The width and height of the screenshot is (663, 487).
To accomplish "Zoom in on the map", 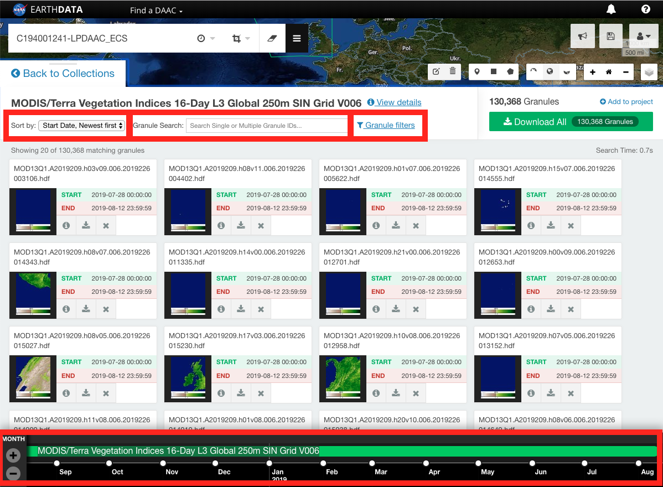I will pyautogui.click(x=592, y=72).
